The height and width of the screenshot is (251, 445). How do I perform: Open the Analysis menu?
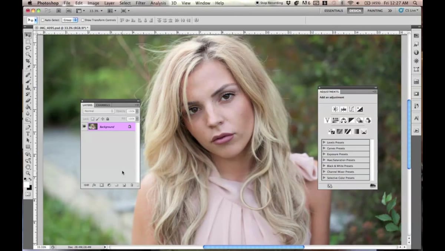click(x=158, y=3)
